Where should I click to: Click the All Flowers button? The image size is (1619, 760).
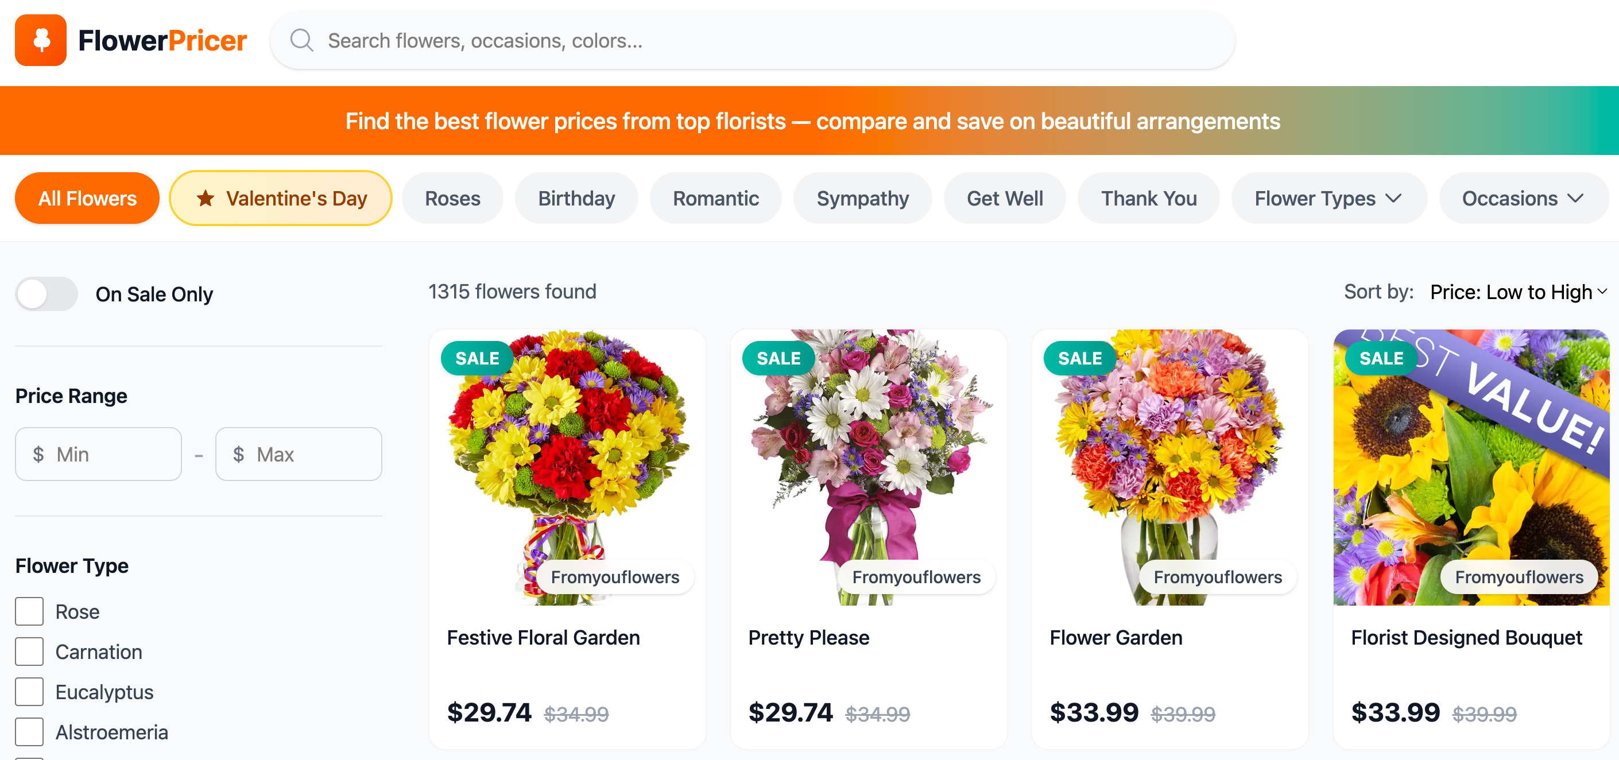tap(87, 199)
